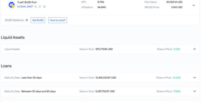201x103 pixels.
Task: Open the How to Lend? guide
Action: (x=58, y=20)
